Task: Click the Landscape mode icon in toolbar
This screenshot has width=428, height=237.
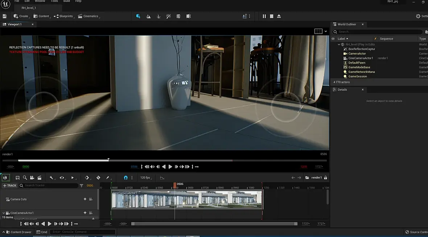Action: click(x=148, y=16)
